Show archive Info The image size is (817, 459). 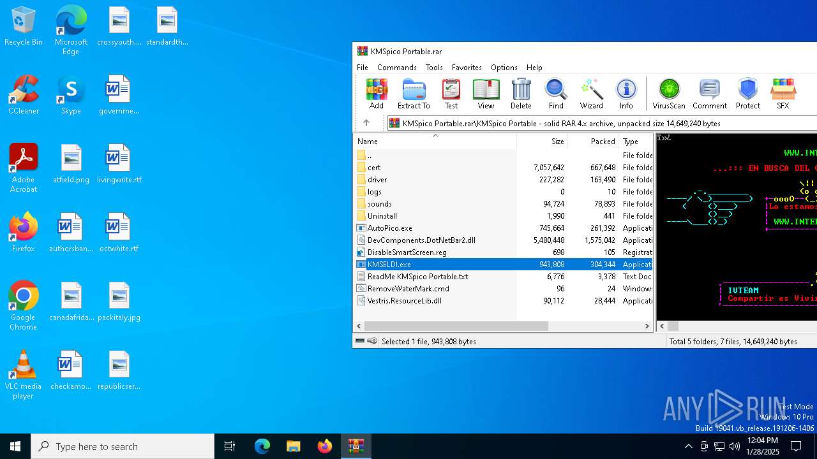pyautogui.click(x=626, y=94)
